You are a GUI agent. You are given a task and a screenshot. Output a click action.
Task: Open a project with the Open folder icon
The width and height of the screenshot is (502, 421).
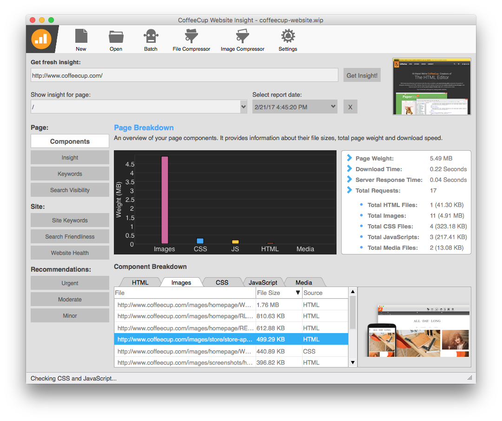tap(116, 37)
